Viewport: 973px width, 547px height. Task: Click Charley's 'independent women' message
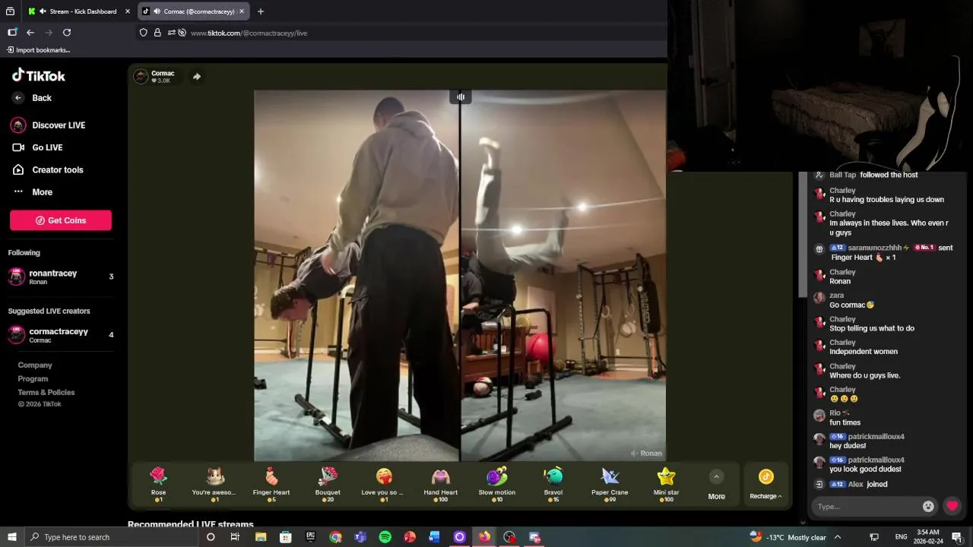[x=864, y=352]
